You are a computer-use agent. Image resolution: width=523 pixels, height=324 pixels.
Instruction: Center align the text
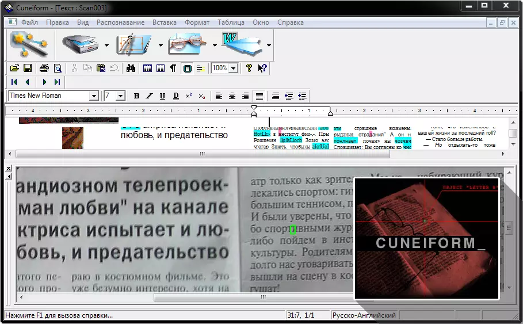point(232,96)
